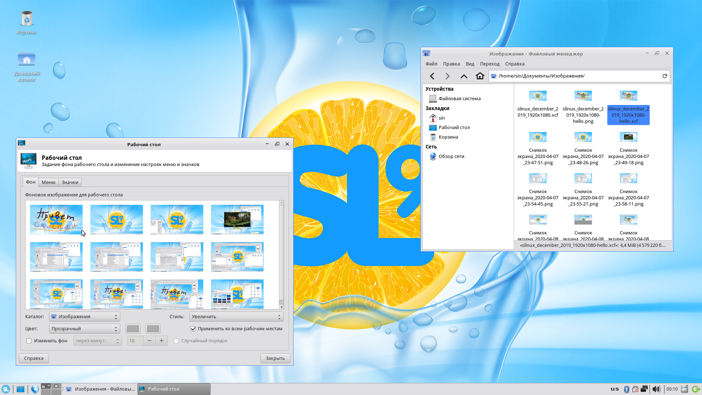Navigate to parent folder
The width and height of the screenshot is (702, 395).
pyautogui.click(x=464, y=76)
